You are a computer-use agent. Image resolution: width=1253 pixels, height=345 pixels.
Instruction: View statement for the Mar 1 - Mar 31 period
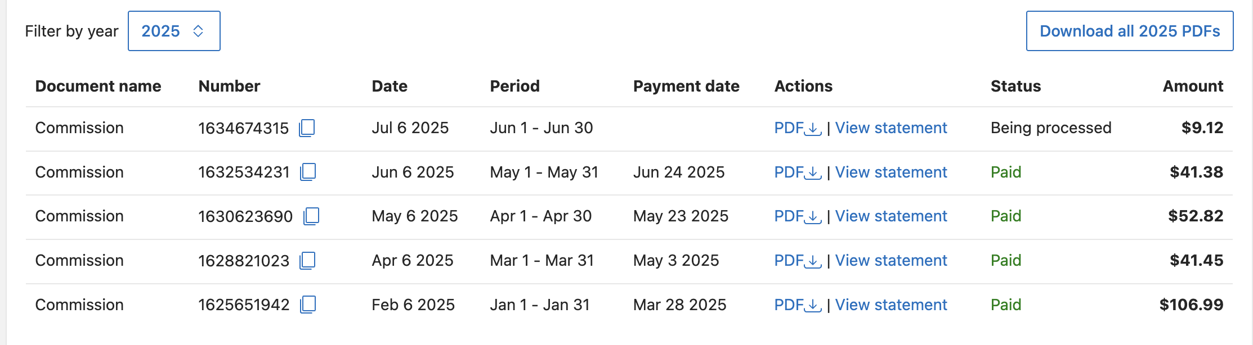890,260
